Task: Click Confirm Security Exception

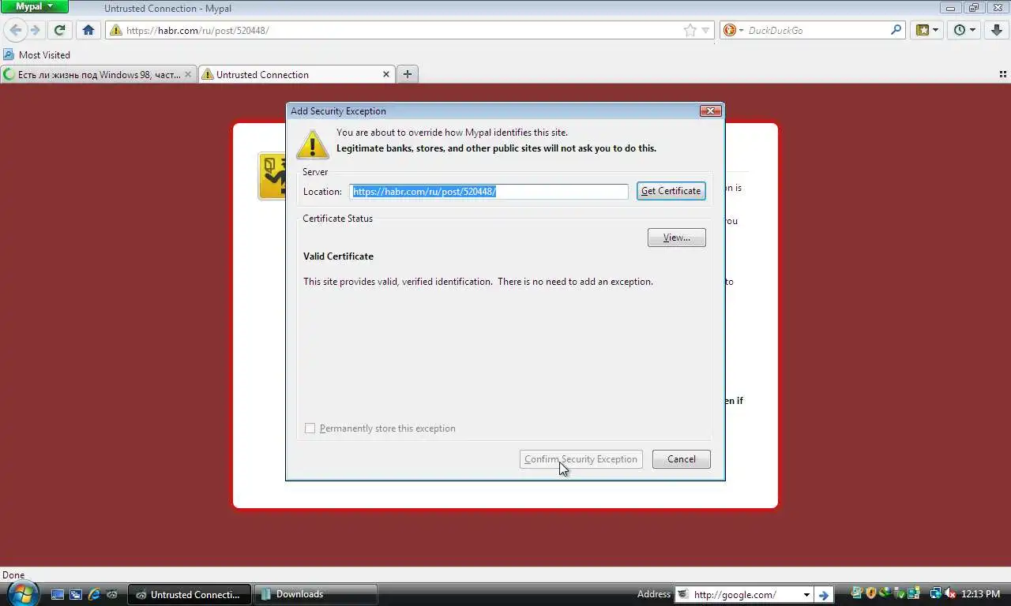Action: coord(581,459)
